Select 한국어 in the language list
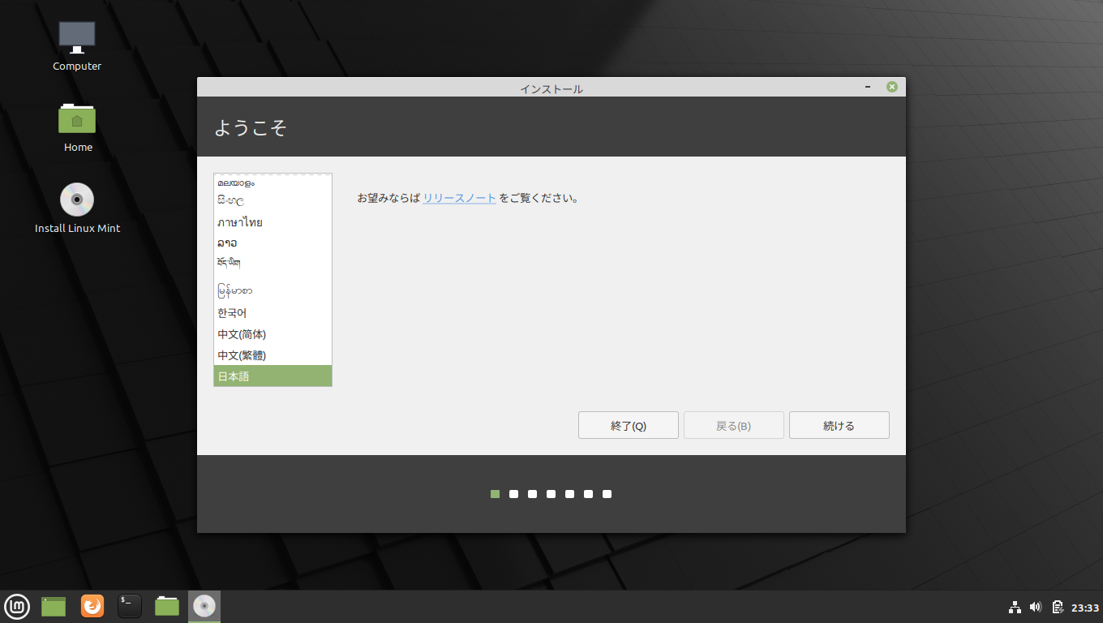Screen dimensions: 1103x623 (x=273, y=313)
